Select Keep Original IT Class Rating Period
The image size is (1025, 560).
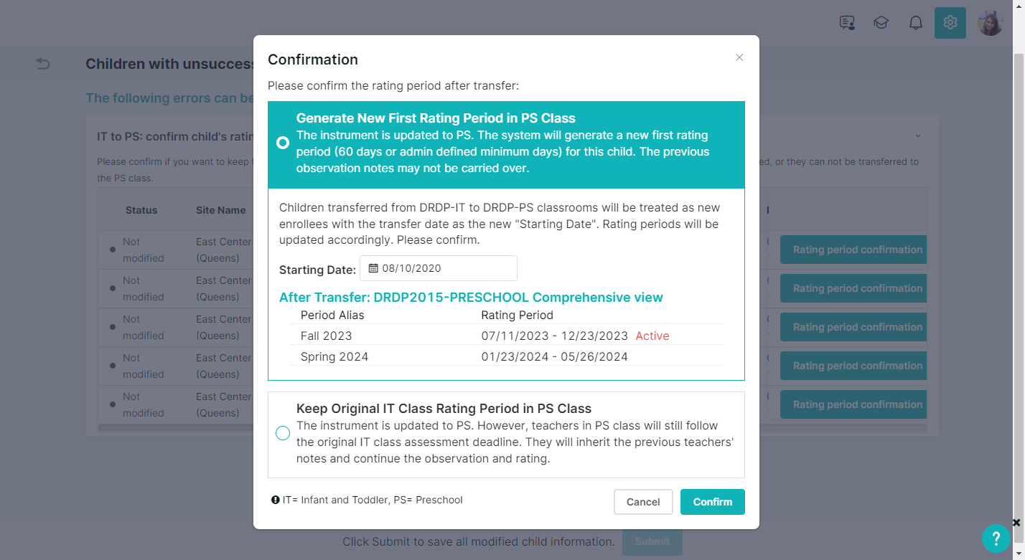(283, 433)
